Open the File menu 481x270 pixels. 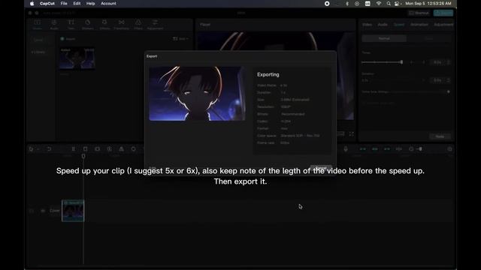pyautogui.click(x=64, y=3)
